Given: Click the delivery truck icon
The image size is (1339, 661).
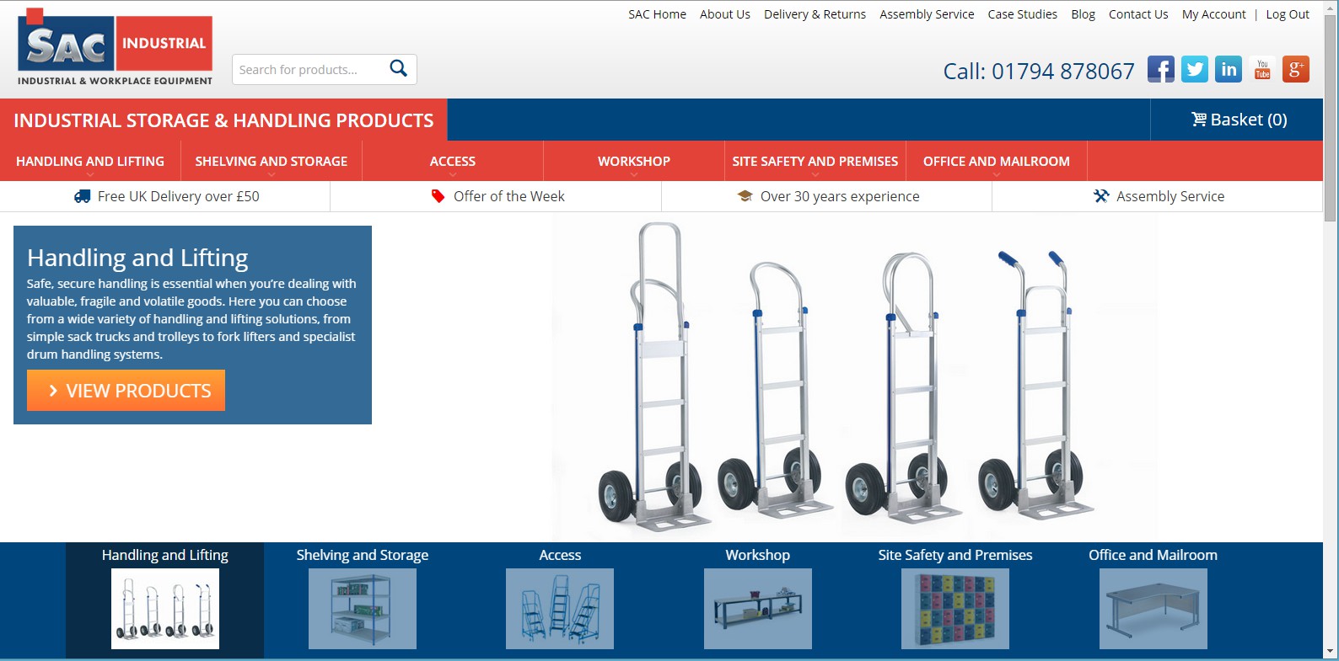Looking at the screenshot, I should click(82, 196).
